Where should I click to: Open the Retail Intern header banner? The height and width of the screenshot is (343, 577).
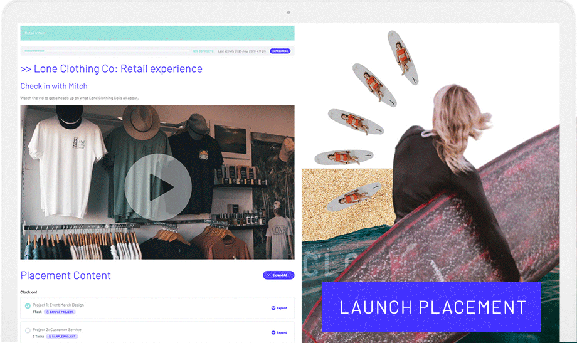point(157,33)
